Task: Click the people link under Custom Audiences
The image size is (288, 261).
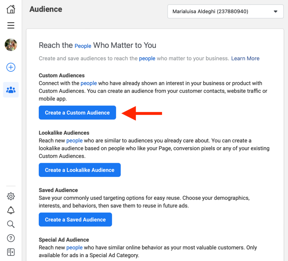Action: pos(89,83)
